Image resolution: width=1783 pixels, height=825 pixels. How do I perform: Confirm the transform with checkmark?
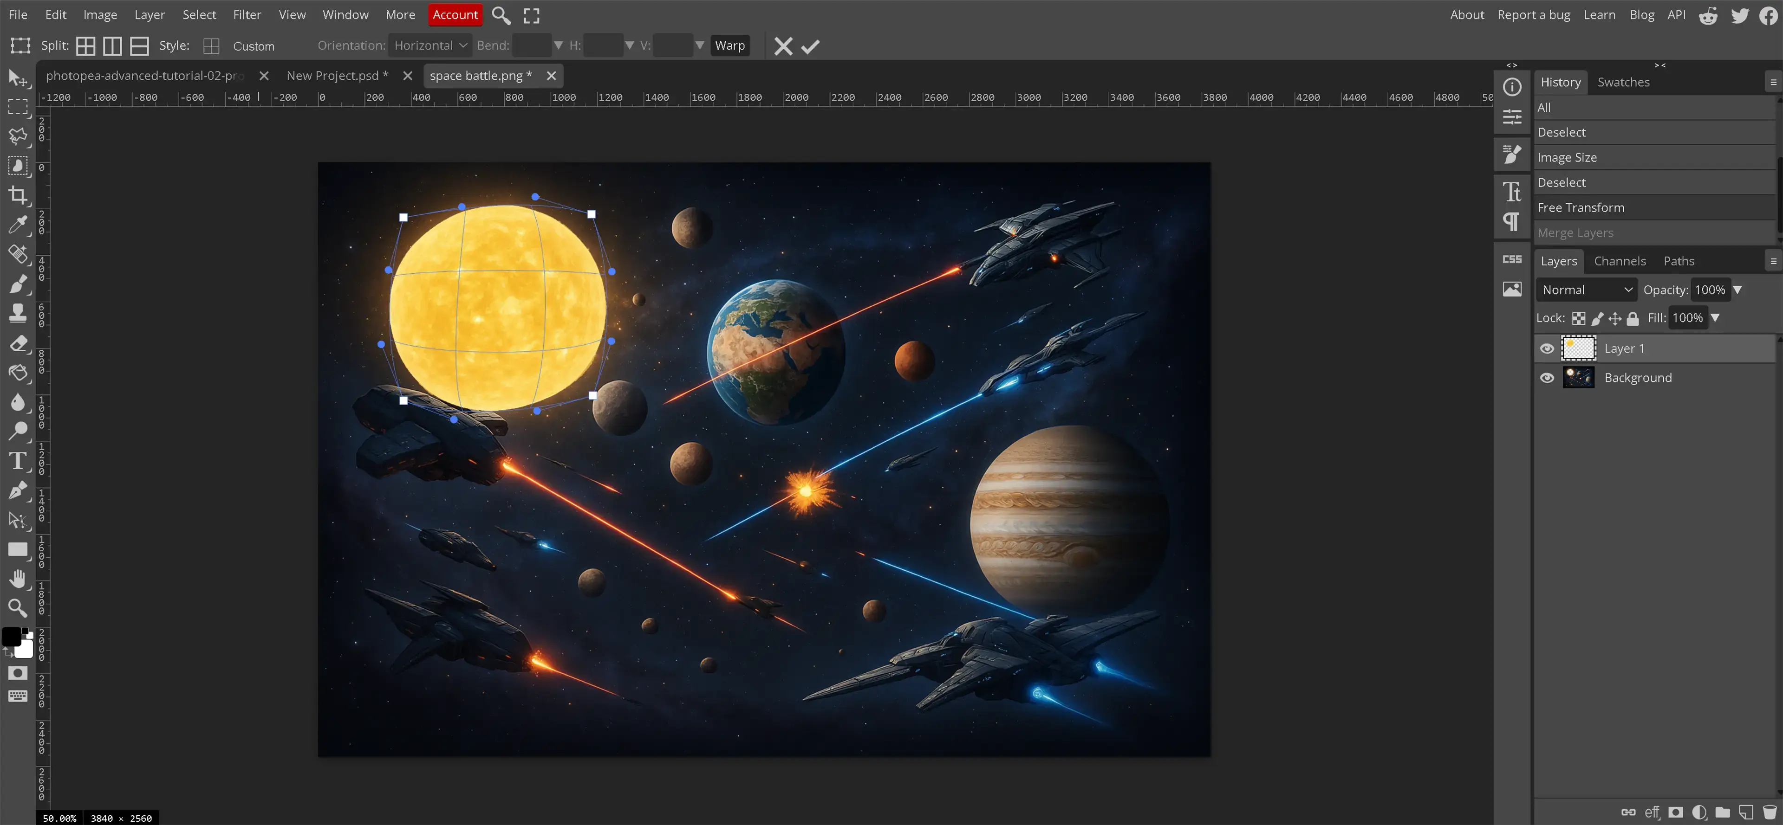810,46
